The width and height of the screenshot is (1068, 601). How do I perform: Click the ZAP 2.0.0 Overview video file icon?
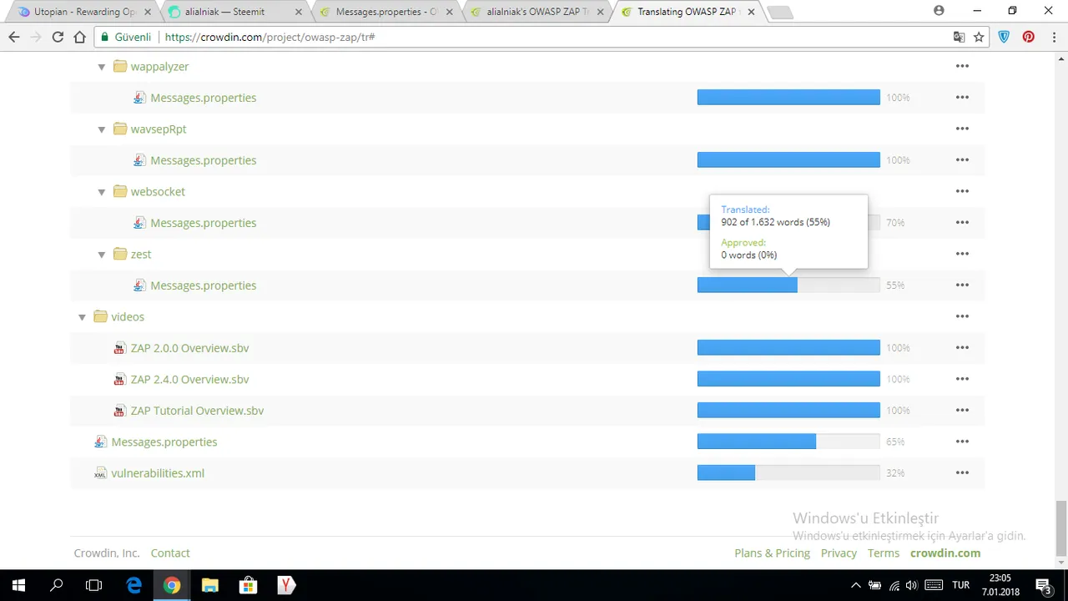pyautogui.click(x=119, y=348)
